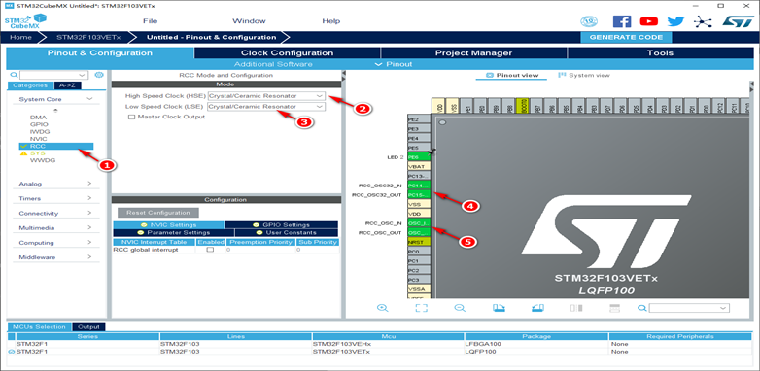Select the VBAT pin on the chip
The image size is (760, 371).
coord(419,166)
